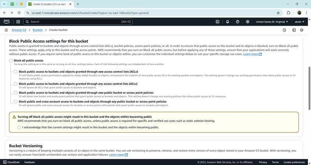This screenshot has width=311, height=165.
Task: Open the clock icon right of the breadcrumb
Action: pos(302,30)
